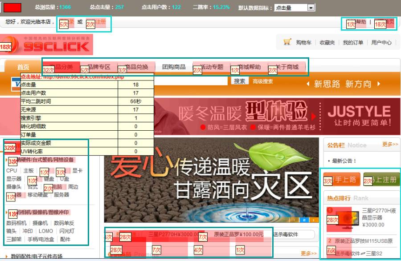Open the 数码相机 category
401x261 pixels.
pos(16,223)
